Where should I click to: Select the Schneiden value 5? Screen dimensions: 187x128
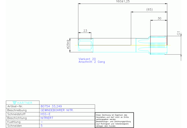tap(42, 126)
